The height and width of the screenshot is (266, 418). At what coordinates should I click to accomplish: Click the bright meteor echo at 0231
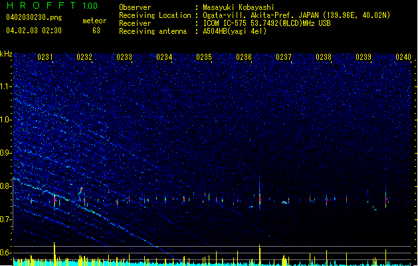pos(54,200)
